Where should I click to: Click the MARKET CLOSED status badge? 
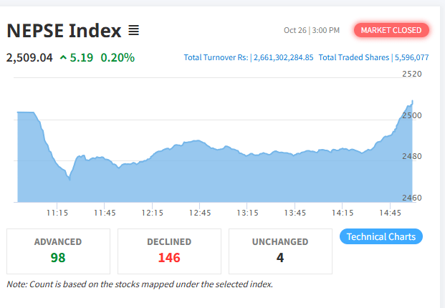coord(391,30)
